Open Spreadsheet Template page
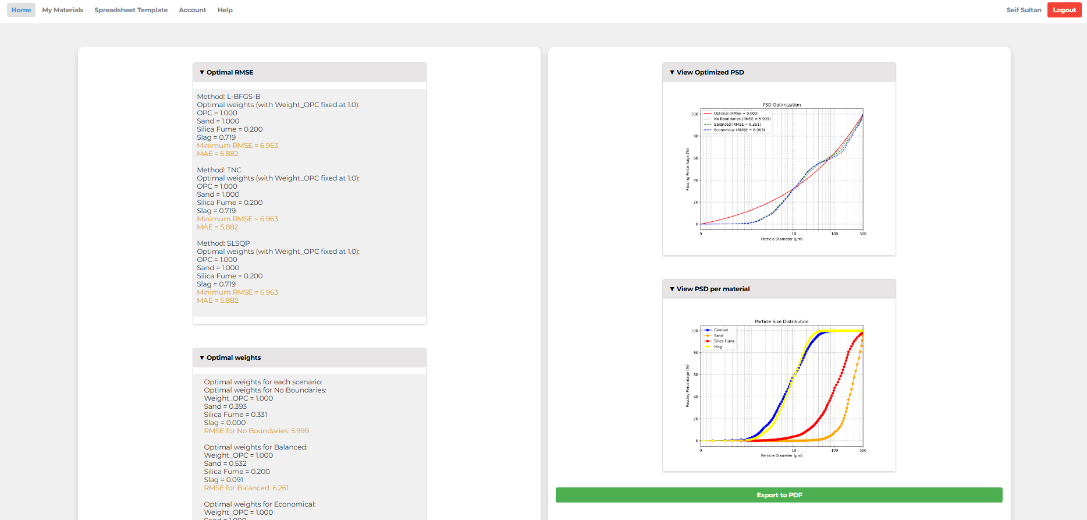Screen dimensions: 1087x520 pos(131,10)
